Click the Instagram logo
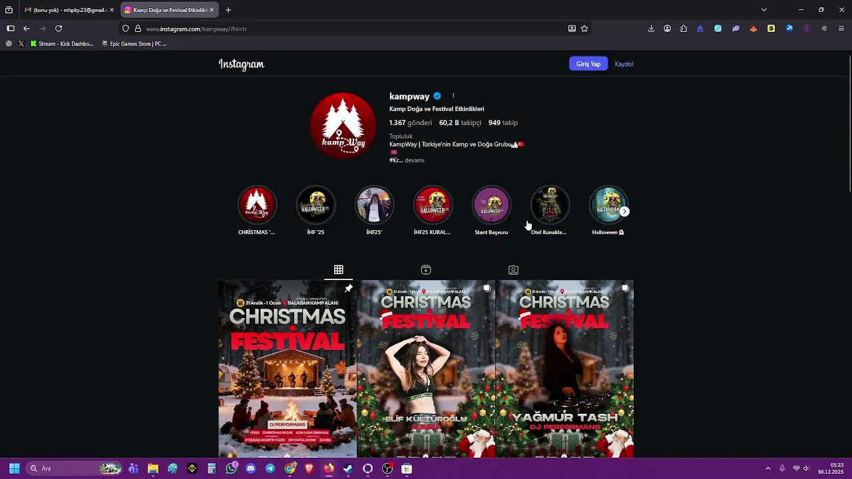The image size is (852, 479). [x=242, y=64]
